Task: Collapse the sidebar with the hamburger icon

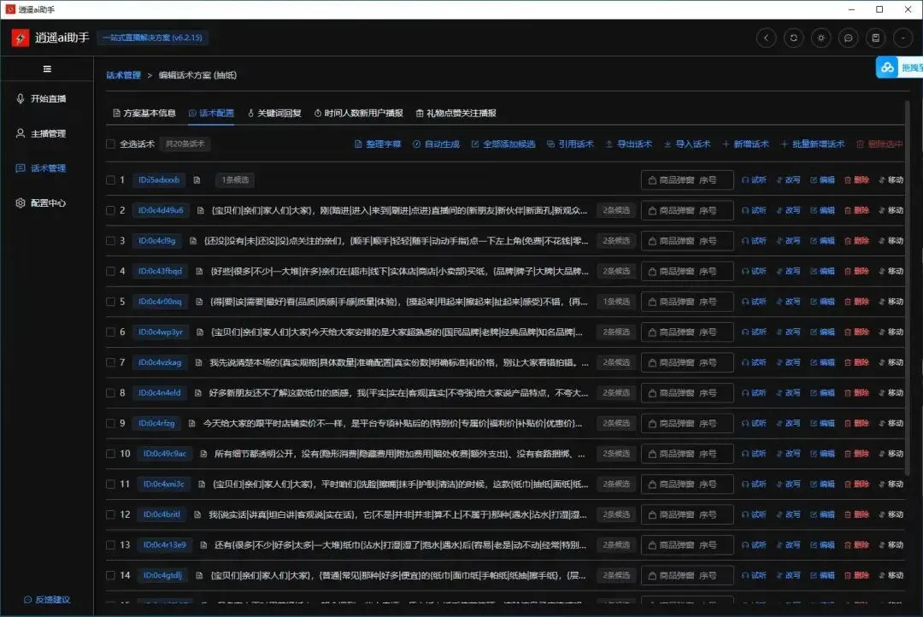Action: coord(47,69)
